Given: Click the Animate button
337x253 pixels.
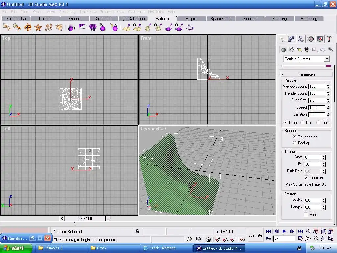Looking at the screenshot, I should coord(255,235).
